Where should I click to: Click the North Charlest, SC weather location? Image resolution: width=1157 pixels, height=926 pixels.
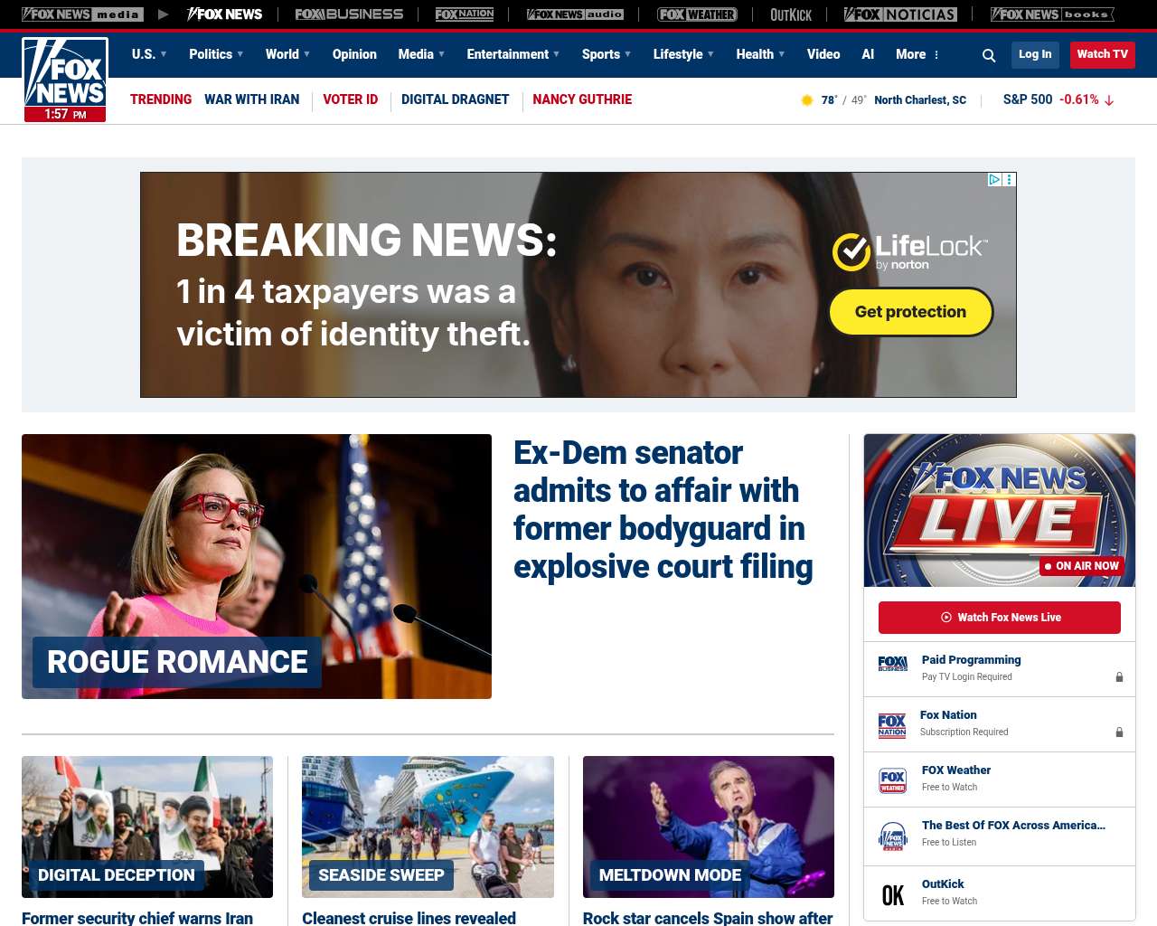click(x=920, y=100)
